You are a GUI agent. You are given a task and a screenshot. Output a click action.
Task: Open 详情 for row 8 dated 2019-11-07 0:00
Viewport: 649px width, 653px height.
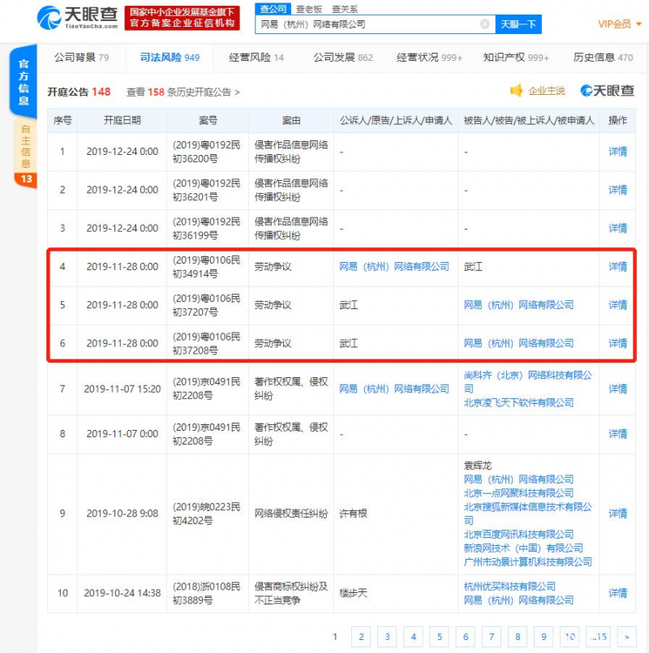point(617,433)
